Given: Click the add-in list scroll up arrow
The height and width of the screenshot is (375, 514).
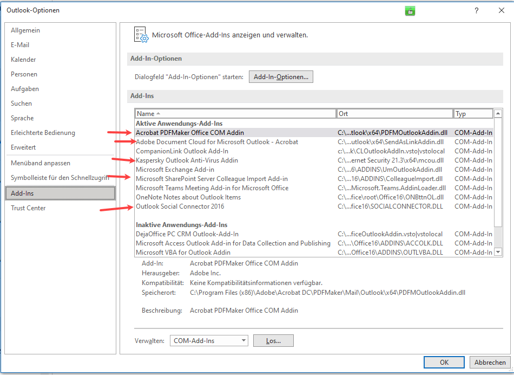Looking at the screenshot, I should coord(498,114).
